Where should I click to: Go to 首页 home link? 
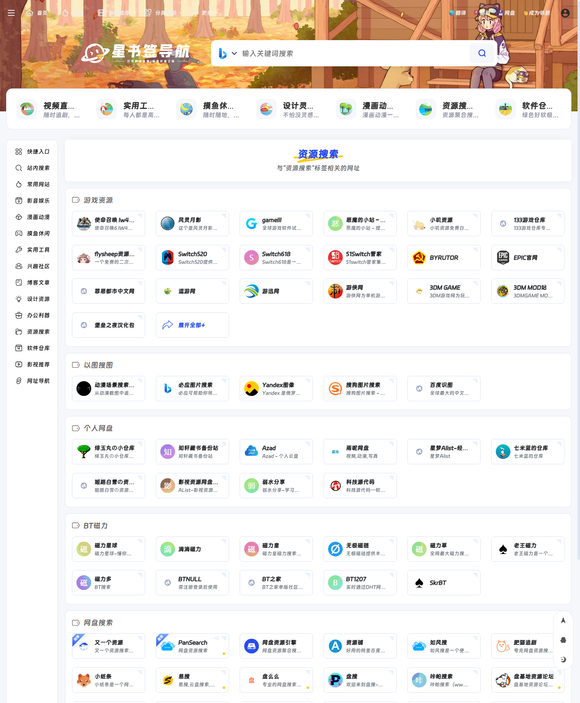[37, 13]
